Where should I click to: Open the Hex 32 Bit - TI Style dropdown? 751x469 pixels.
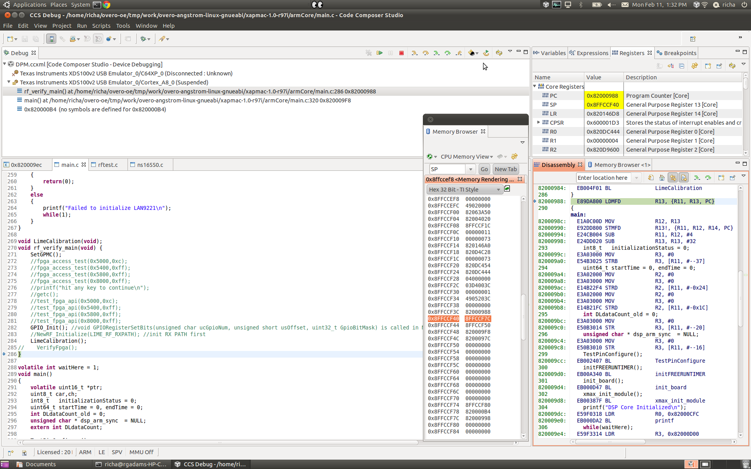click(x=464, y=190)
